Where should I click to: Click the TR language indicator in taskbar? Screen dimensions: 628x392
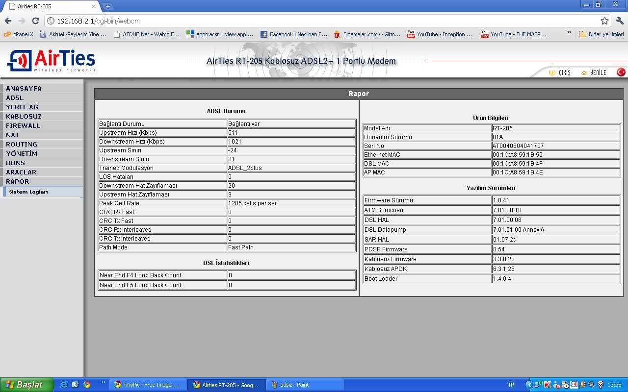pos(511,385)
